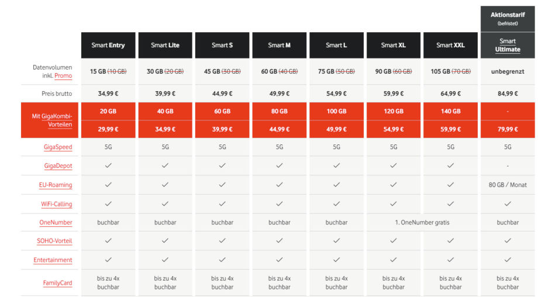Click the Entertainment checkmark for Smart L
This screenshot has height=297, width=538.
click(x=336, y=260)
